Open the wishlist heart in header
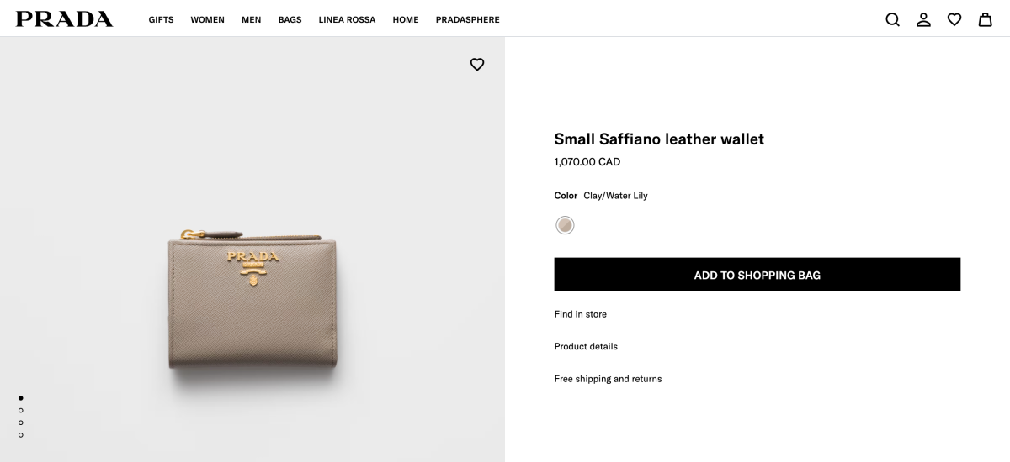The height and width of the screenshot is (462, 1010). click(954, 19)
